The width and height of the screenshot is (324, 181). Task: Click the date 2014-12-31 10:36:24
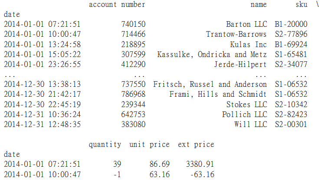[x=42, y=114]
